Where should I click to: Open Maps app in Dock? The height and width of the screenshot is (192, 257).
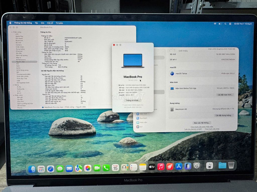click(x=79, y=168)
